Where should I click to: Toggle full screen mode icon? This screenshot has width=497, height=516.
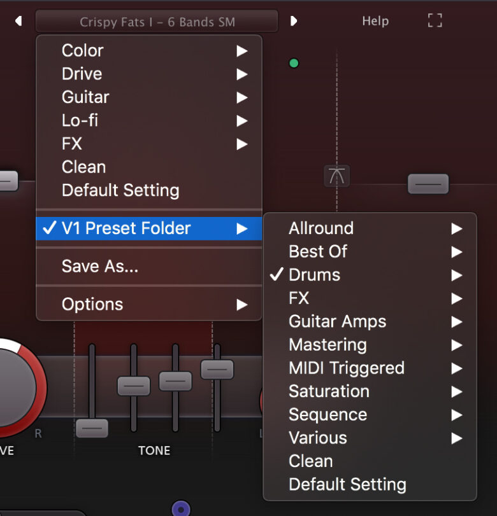[435, 20]
